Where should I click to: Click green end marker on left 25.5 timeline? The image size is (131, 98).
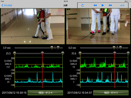(x=63, y=53)
